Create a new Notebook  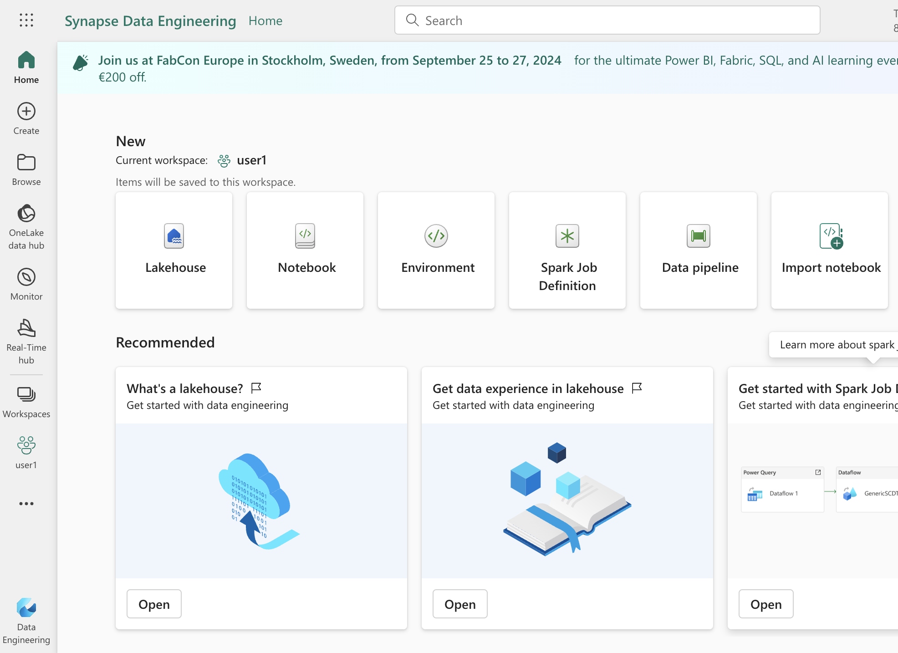(305, 250)
